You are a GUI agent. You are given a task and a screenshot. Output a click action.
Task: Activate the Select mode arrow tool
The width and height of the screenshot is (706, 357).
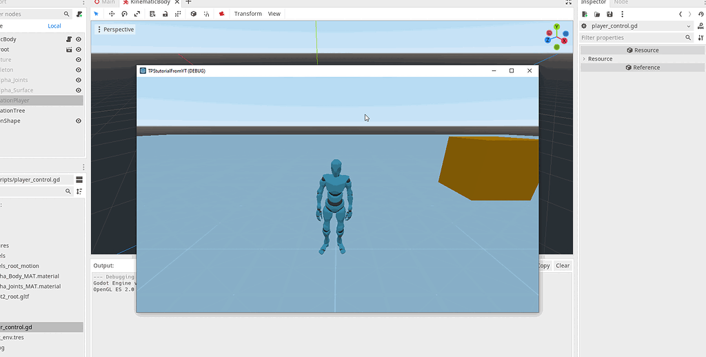click(96, 14)
